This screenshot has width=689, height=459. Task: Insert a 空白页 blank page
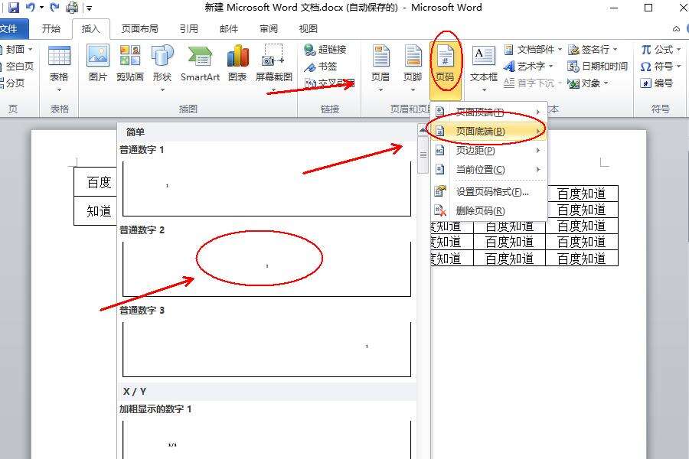click(x=17, y=67)
